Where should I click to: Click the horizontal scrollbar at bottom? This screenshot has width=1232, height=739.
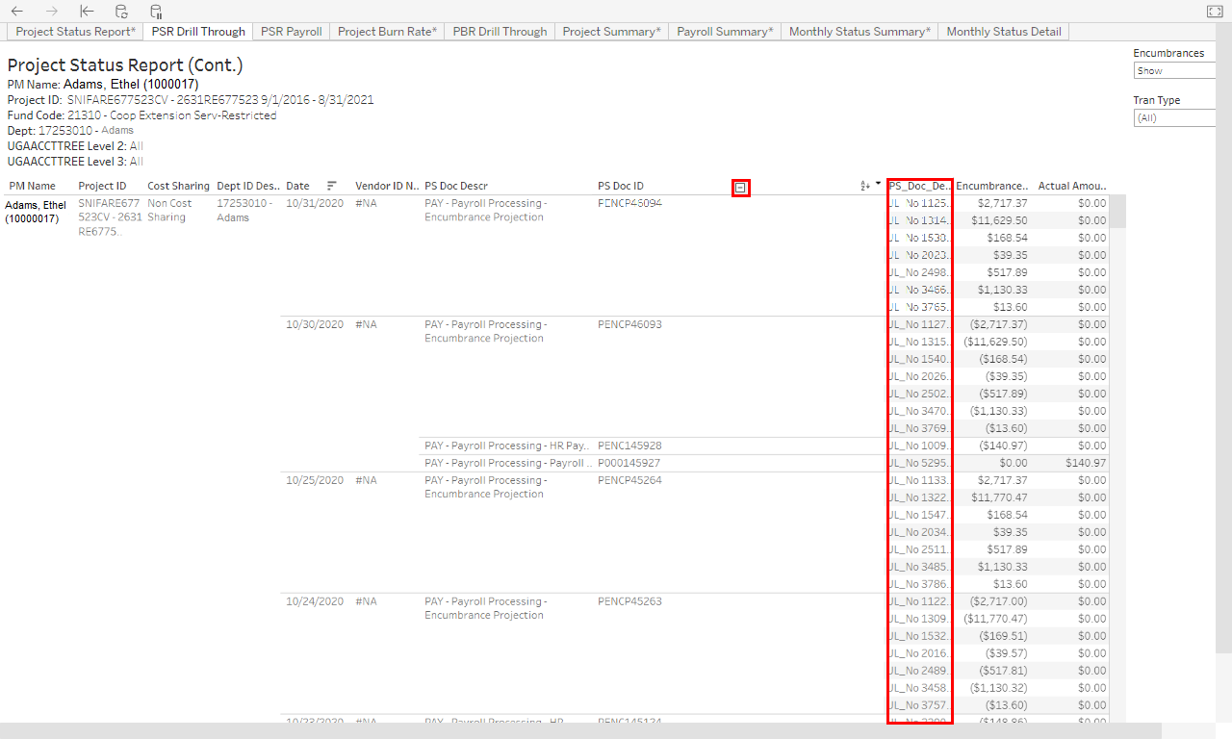[x=580, y=730]
